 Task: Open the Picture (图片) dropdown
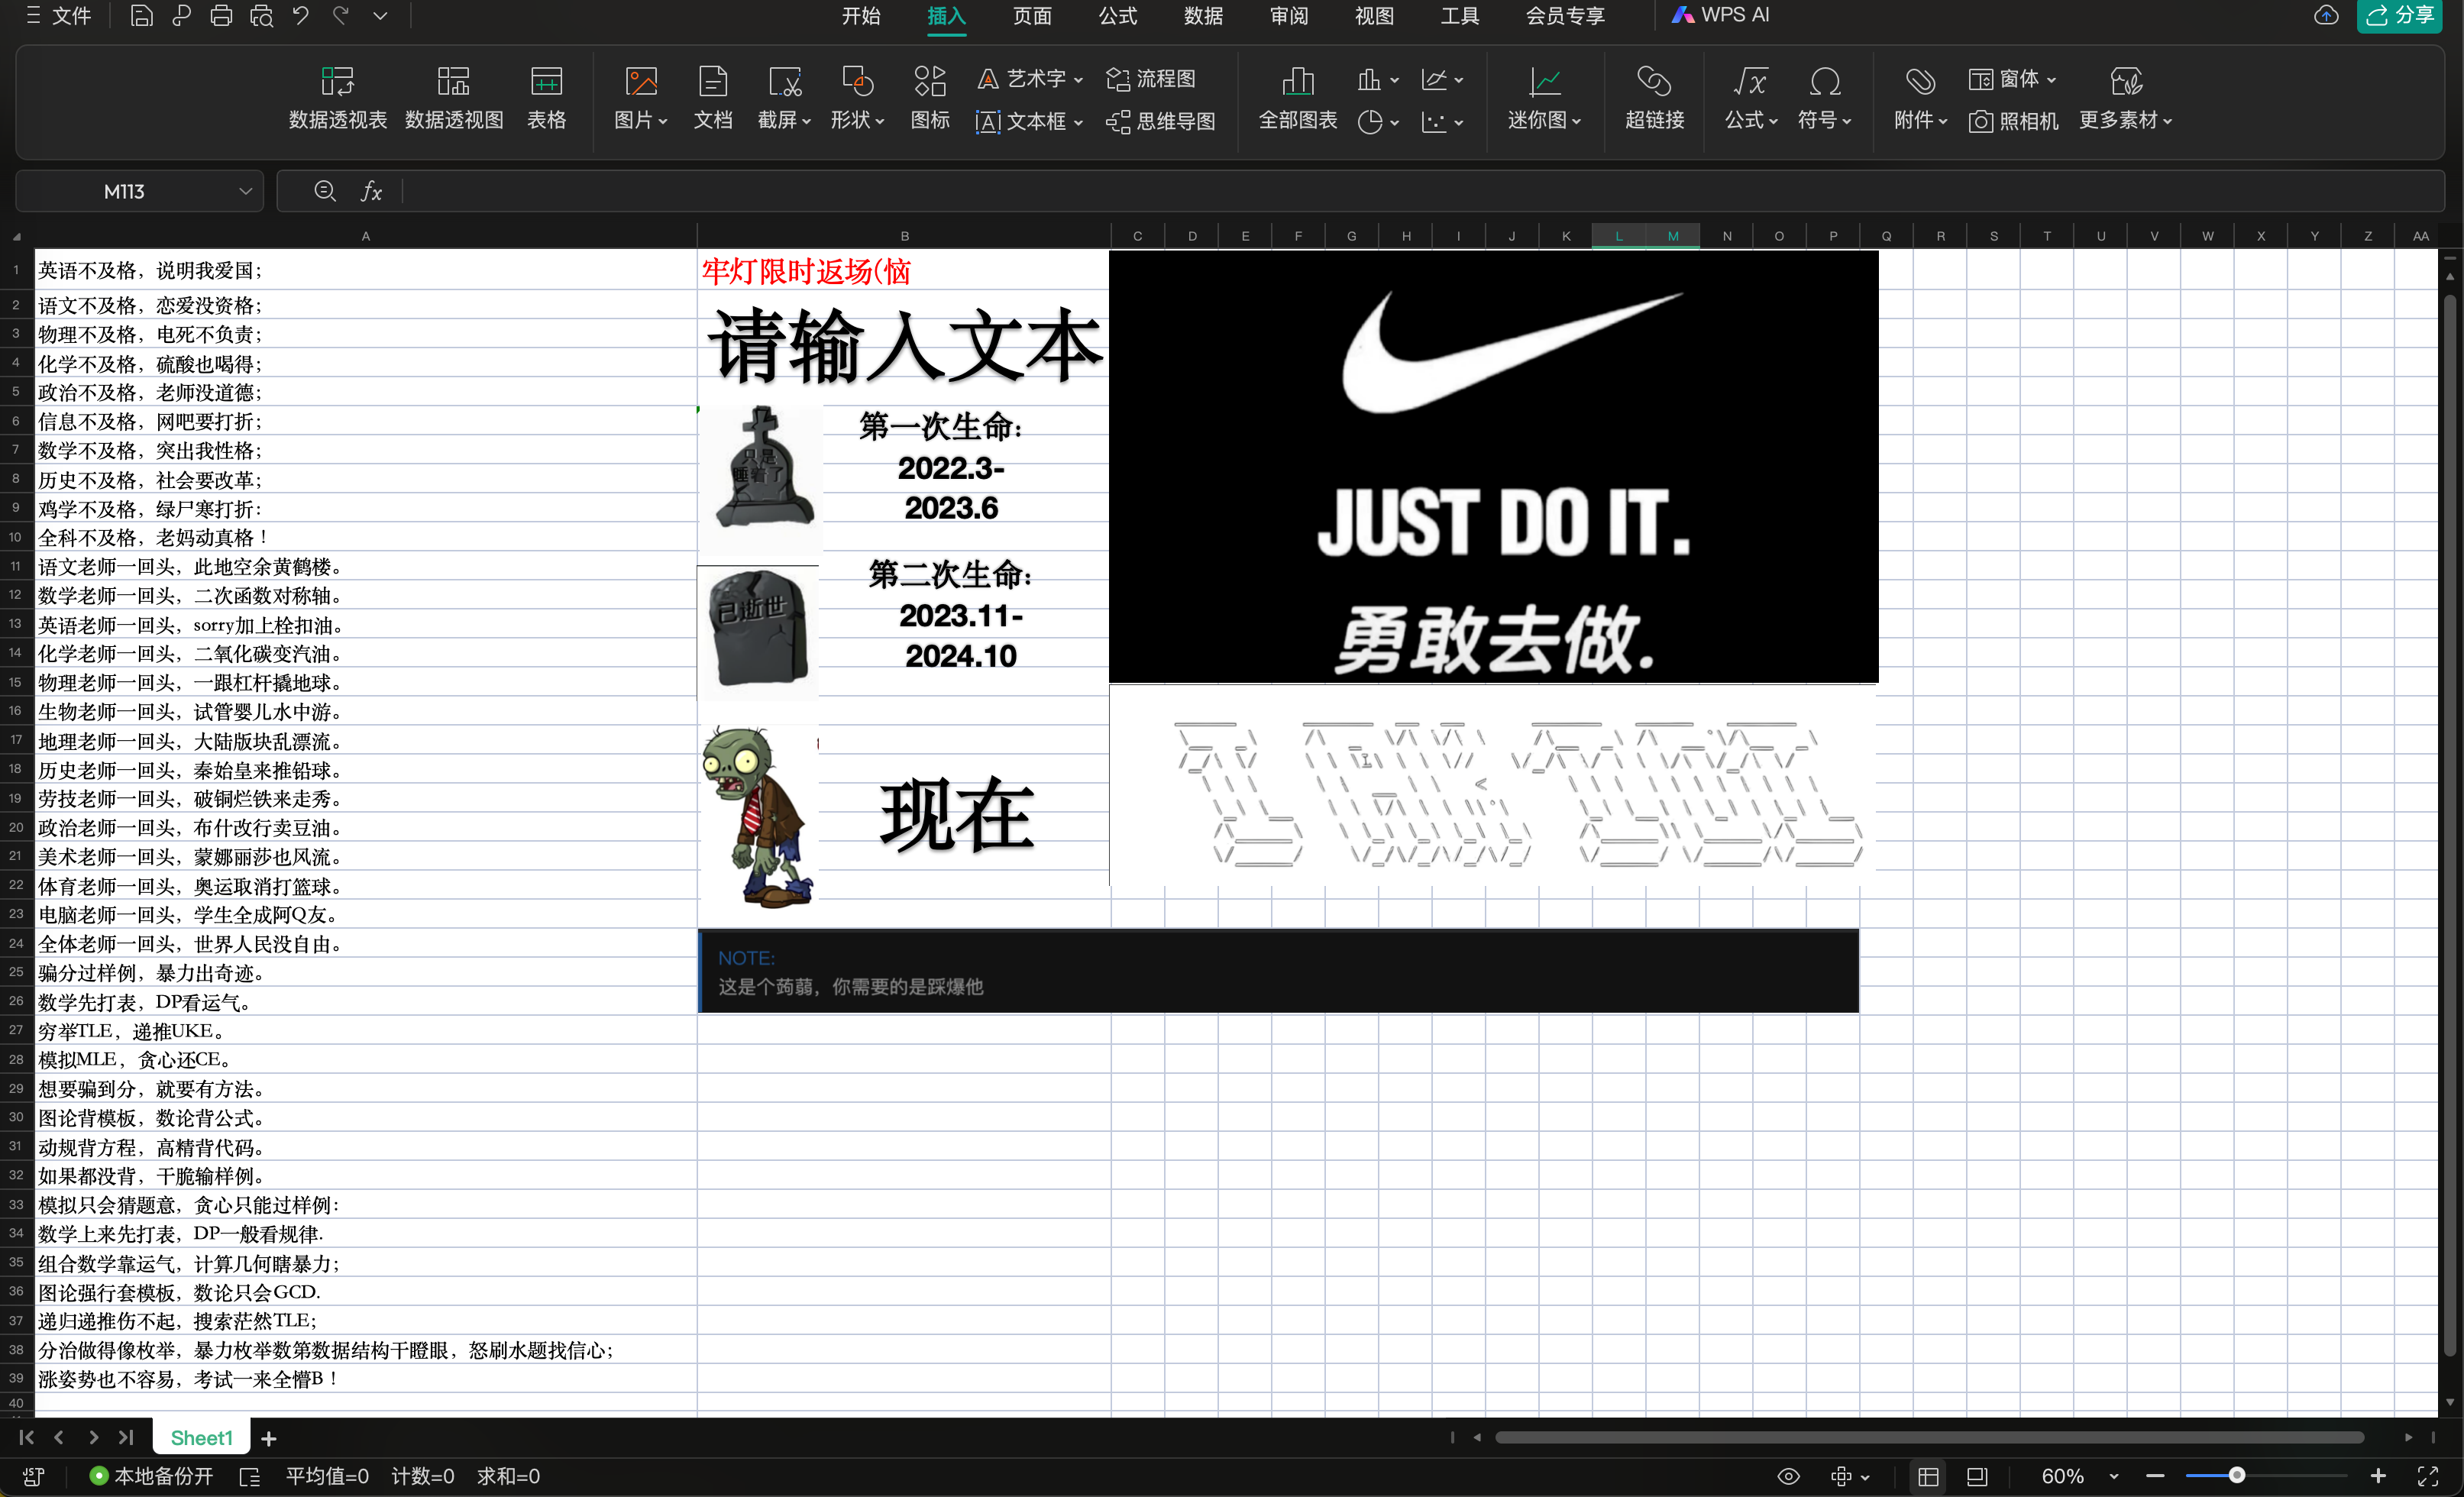(640, 98)
